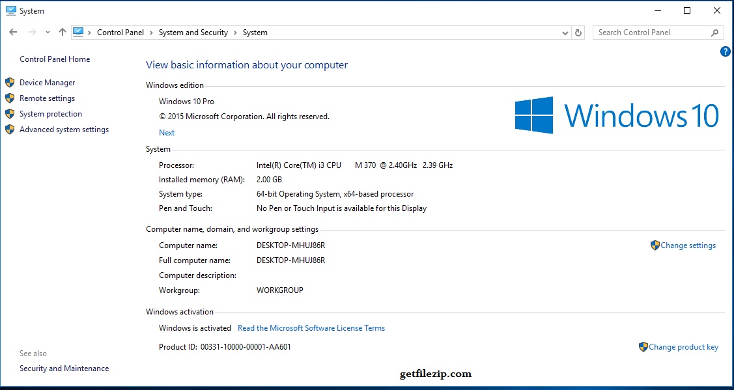Image resolution: width=734 pixels, height=390 pixels.
Task: Open Help with the blue question mark
Action: pos(725,52)
